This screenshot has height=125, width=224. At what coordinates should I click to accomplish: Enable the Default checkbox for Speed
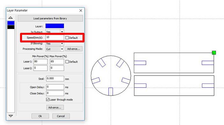(67, 38)
